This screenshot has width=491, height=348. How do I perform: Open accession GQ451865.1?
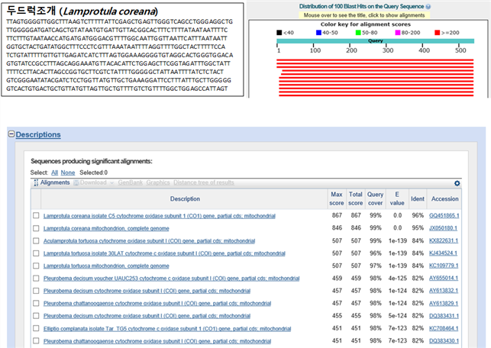[444, 216]
